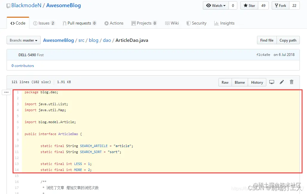Open the AwesomeBlog breadcrumb root link

tap(58, 40)
